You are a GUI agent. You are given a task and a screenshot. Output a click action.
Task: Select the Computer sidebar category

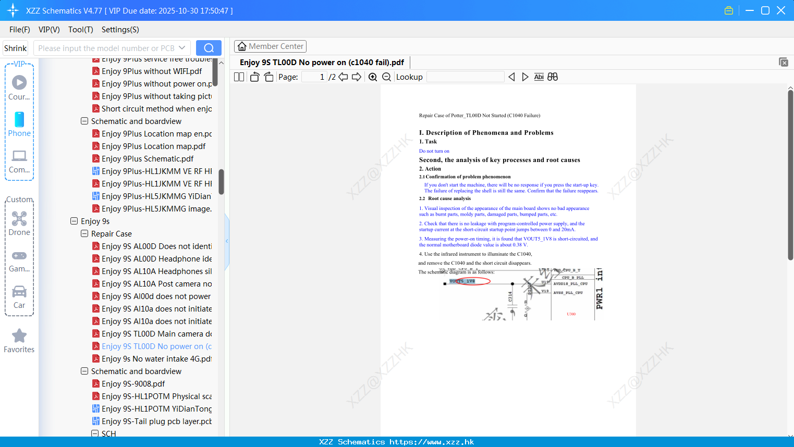(x=19, y=162)
